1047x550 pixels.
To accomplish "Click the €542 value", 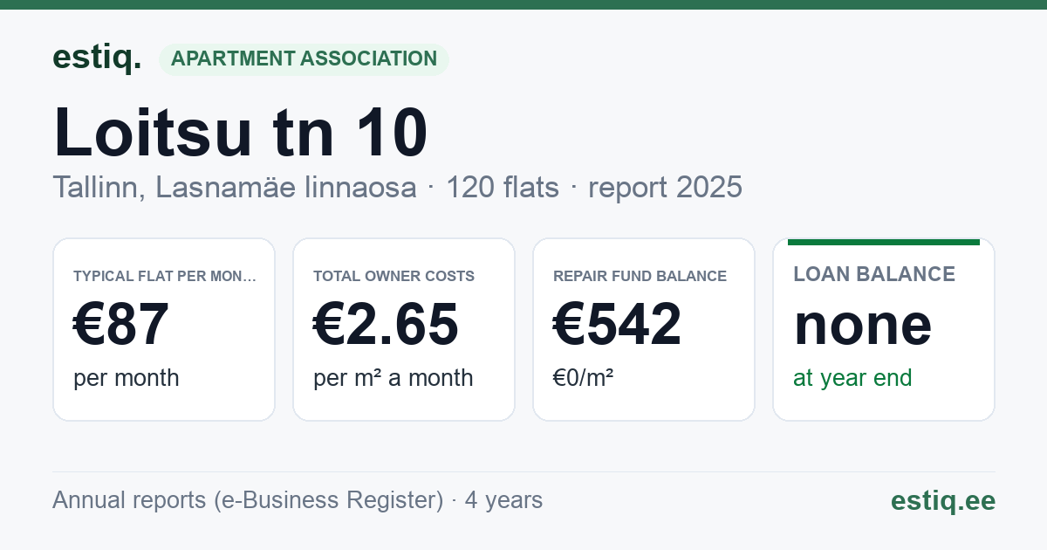I will (x=618, y=324).
